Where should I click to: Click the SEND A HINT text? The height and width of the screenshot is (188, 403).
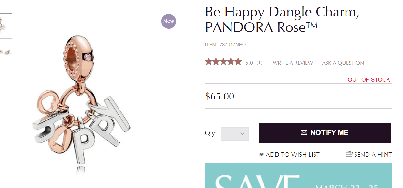373,155
